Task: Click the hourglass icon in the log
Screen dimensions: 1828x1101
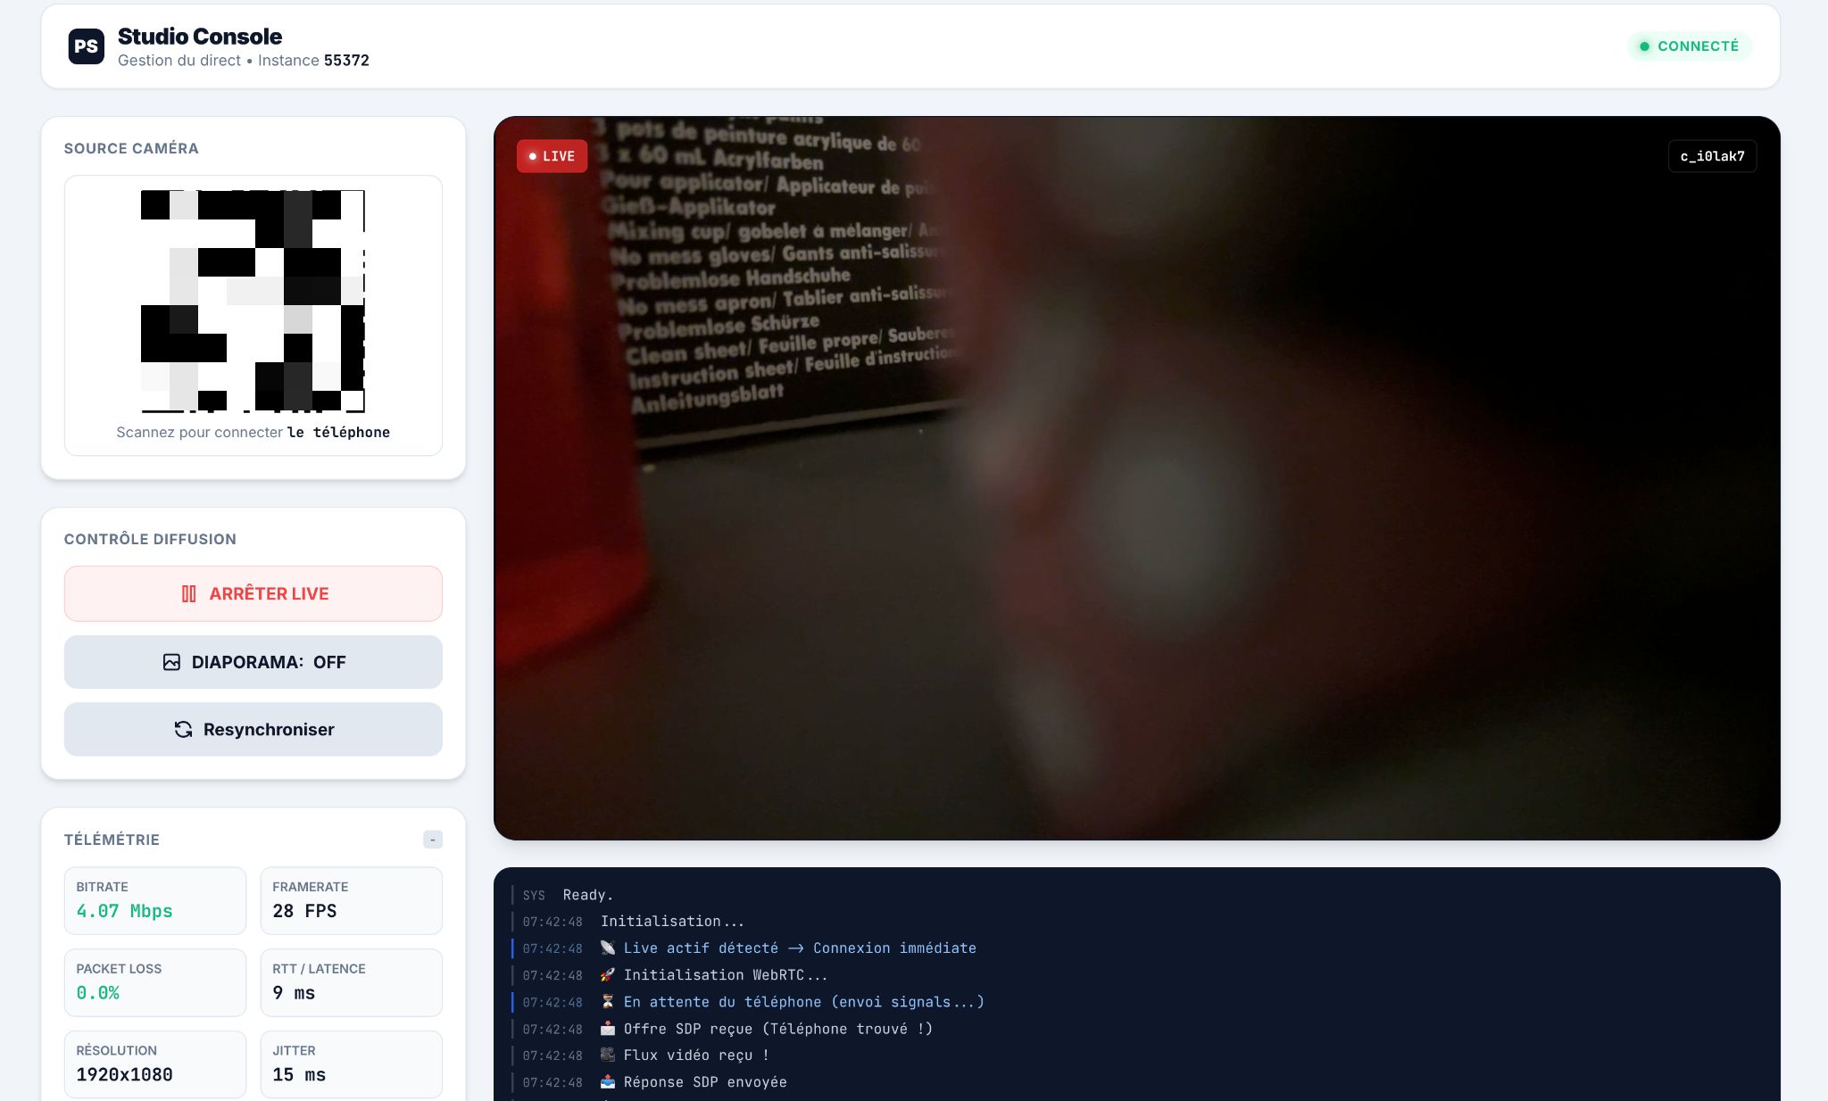Action: tap(608, 1002)
